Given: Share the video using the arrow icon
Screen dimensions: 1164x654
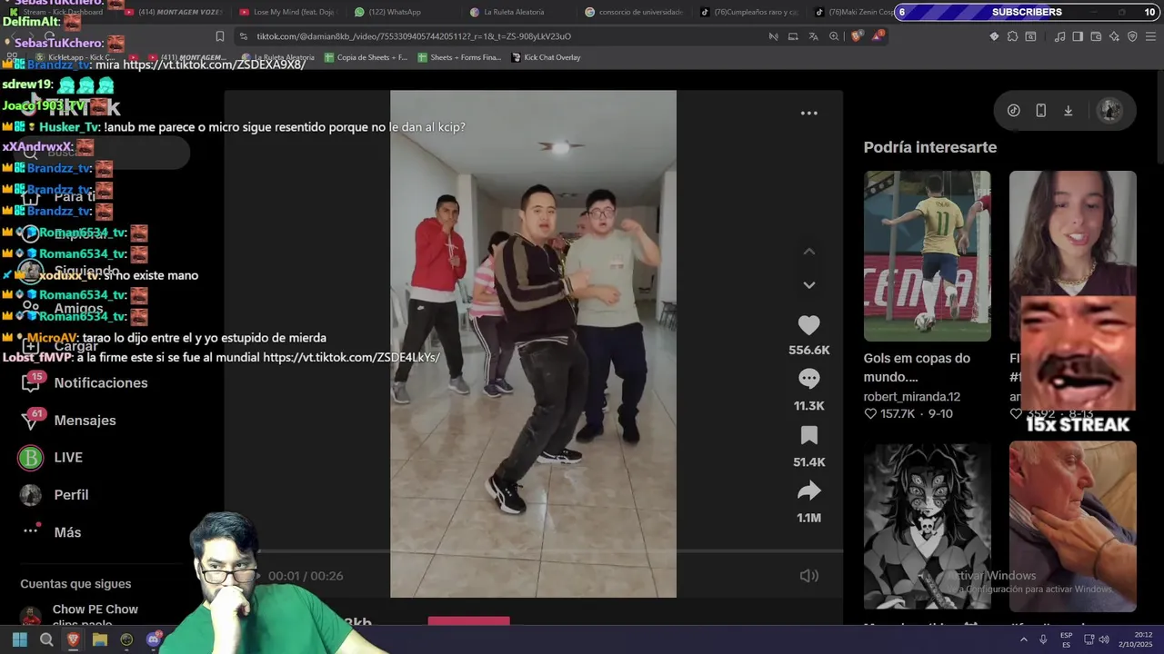Looking at the screenshot, I should point(808,491).
